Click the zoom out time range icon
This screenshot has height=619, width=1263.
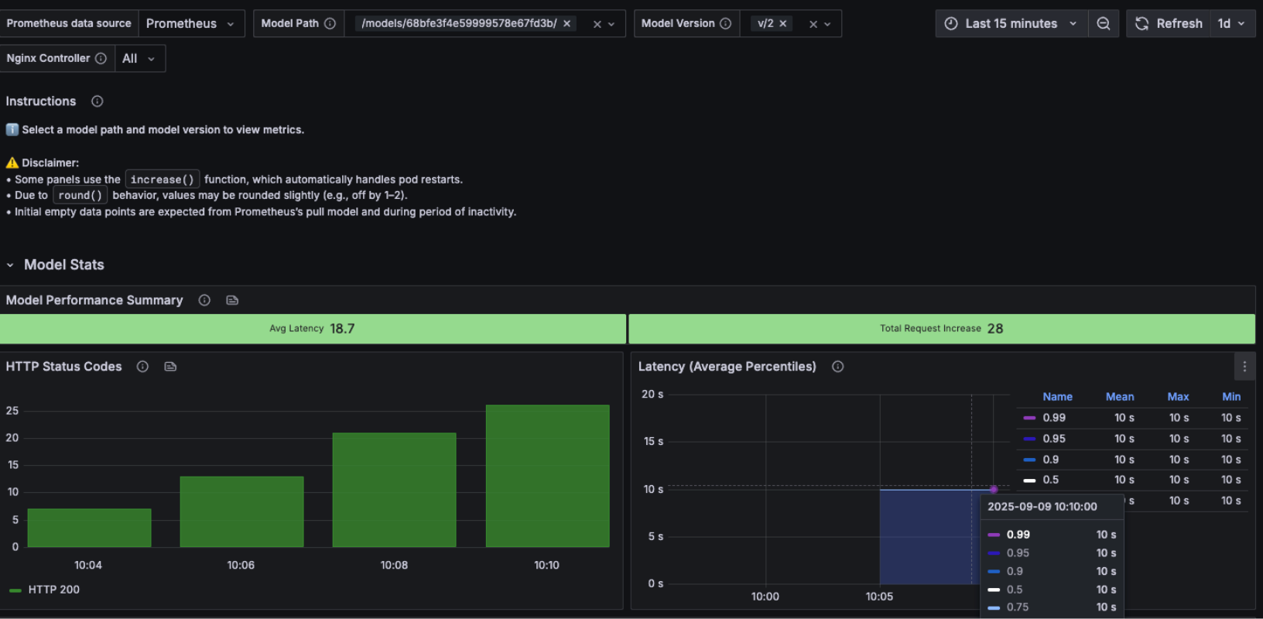pos(1104,24)
